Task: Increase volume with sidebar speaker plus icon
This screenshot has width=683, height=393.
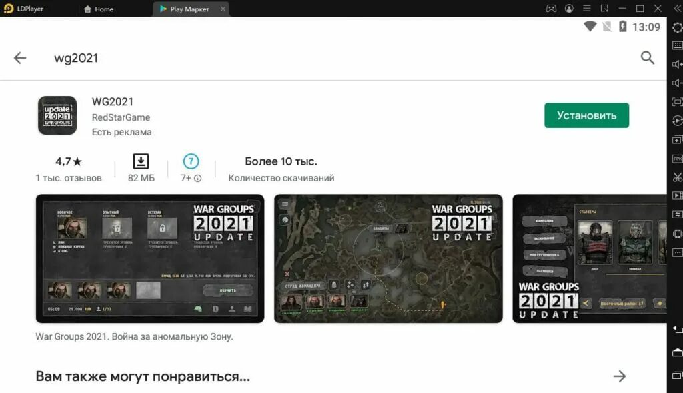Action: [x=678, y=65]
